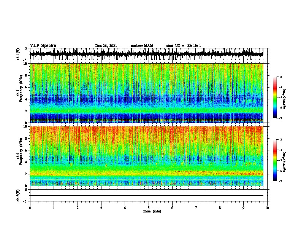This screenshot has height=233, width=301.
Task: Click the "-7" value on ch.2 color bar
Action: pos(280,181)
